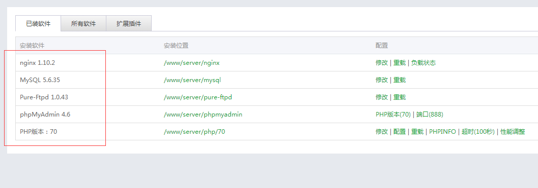This screenshot has width=538, height=188.
Task: Click 超时(100秒) link
Action: (478, 132)
